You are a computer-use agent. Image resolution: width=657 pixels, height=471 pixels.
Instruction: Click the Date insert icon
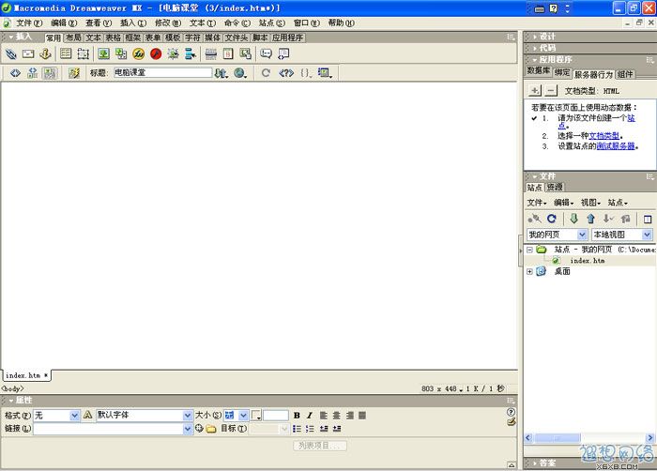pos(228,53)
